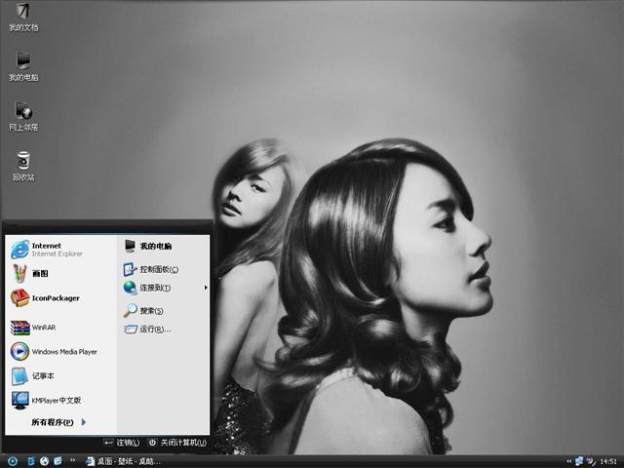Click first quick launch icon beside Start
The width and height of the screenshot is (624, 468).
[x=30, y=461]
